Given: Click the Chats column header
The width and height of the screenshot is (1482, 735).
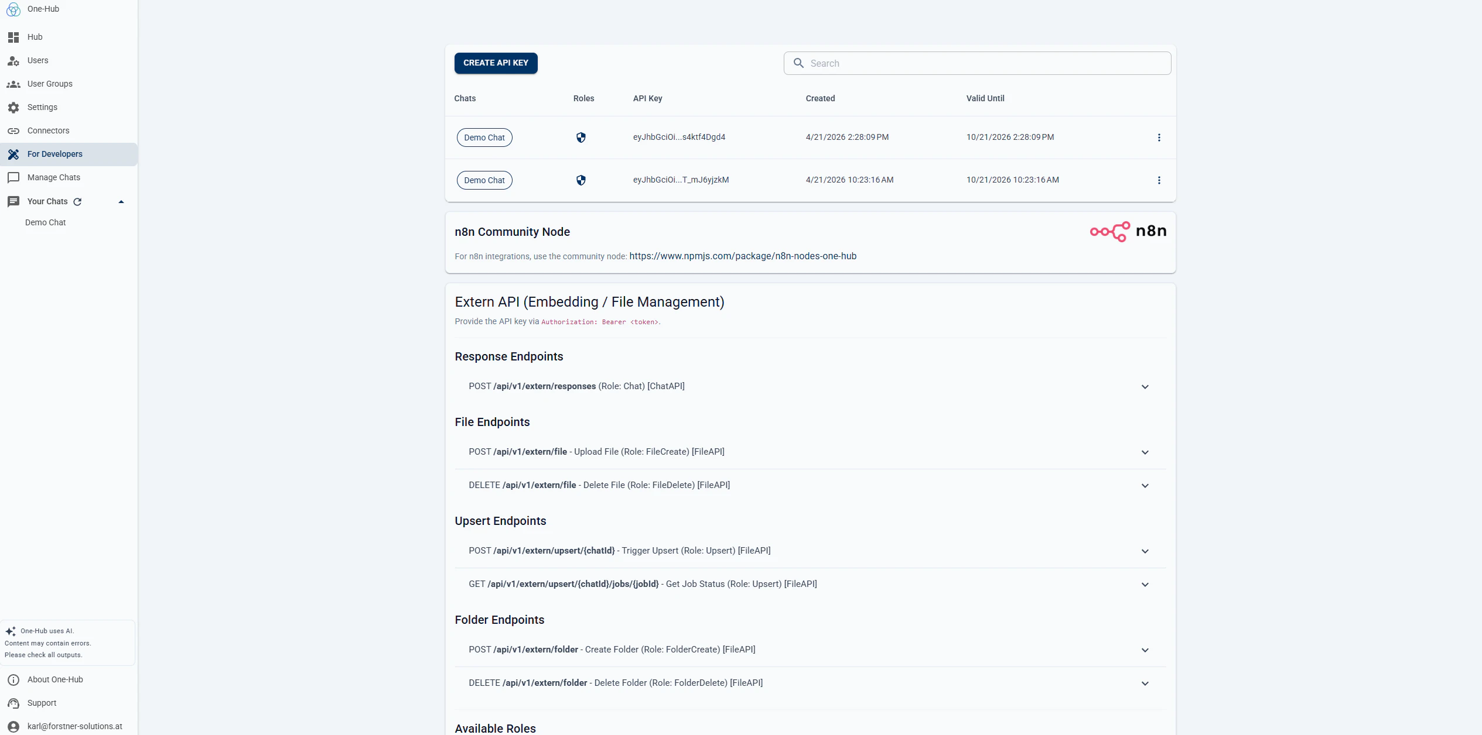Looking at the screenshot, I should 465,99.
